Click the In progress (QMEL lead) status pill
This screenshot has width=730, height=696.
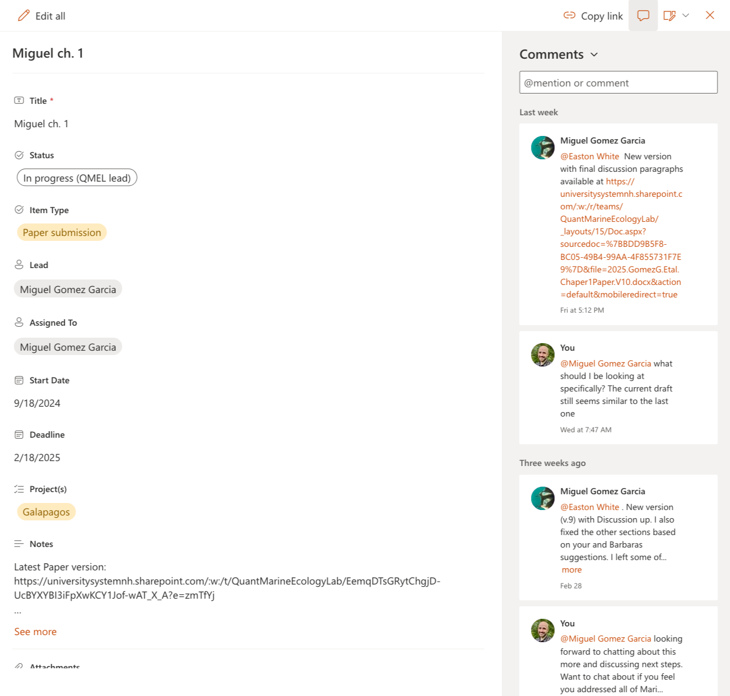pyautogui.click(x=77, y=178)
